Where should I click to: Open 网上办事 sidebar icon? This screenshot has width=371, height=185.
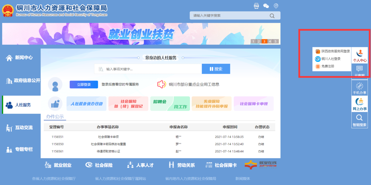[x=360, y=104]
